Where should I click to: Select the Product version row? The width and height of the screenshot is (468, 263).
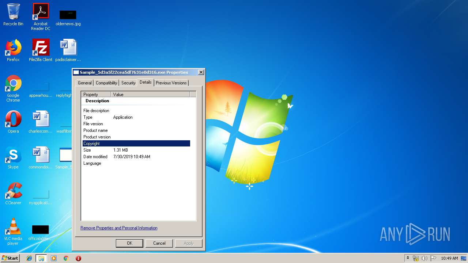pyautogui.click(x=136, y=137)
